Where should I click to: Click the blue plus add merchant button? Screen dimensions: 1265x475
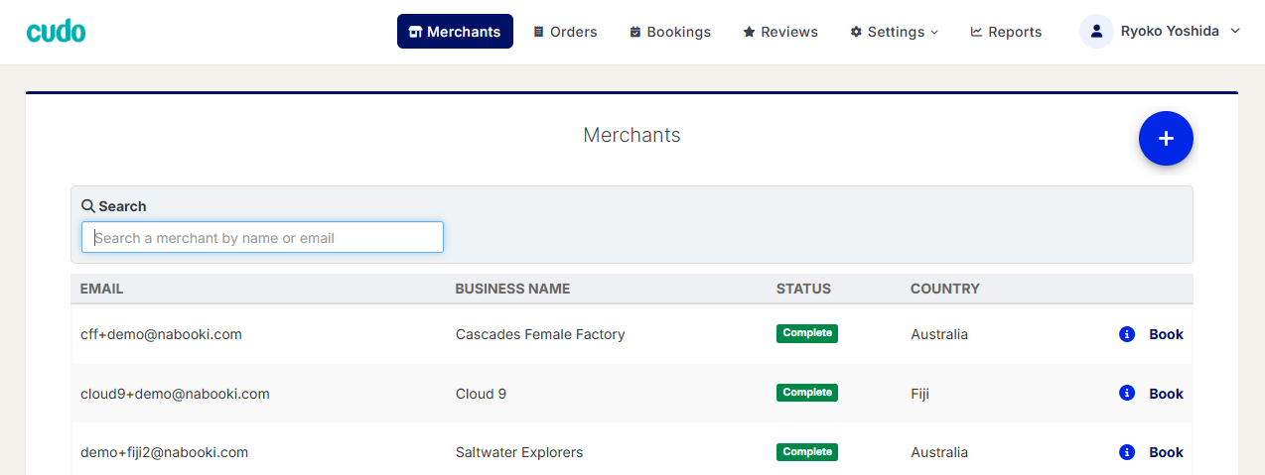point(1166,139)
